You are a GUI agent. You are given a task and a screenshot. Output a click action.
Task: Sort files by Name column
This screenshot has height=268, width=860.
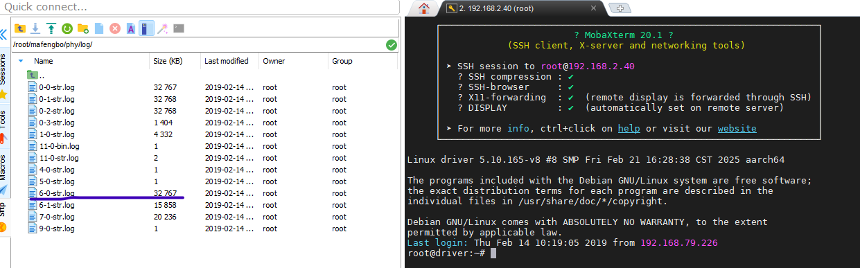coord(44,61)
